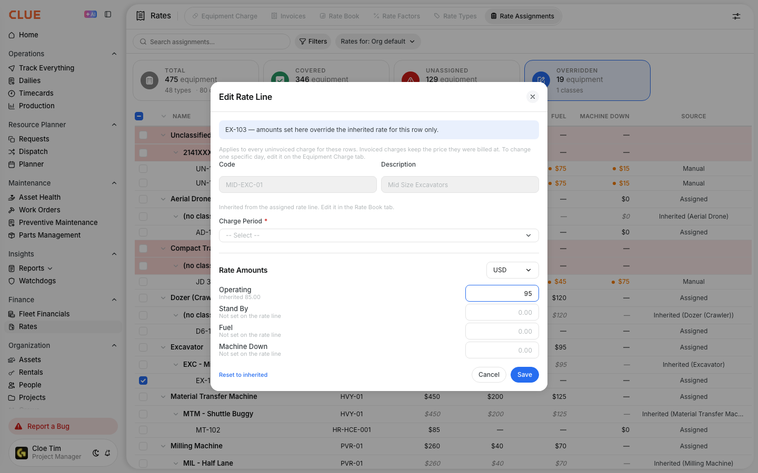Switch to the Rate Factors tab
The image size is (758, 473).
click(397, 16)
